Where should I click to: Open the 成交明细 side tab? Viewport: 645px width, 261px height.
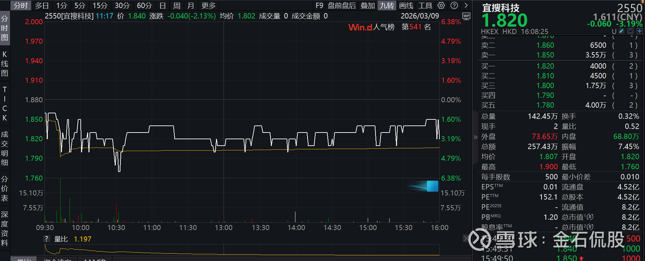click(x=5, y=148)
